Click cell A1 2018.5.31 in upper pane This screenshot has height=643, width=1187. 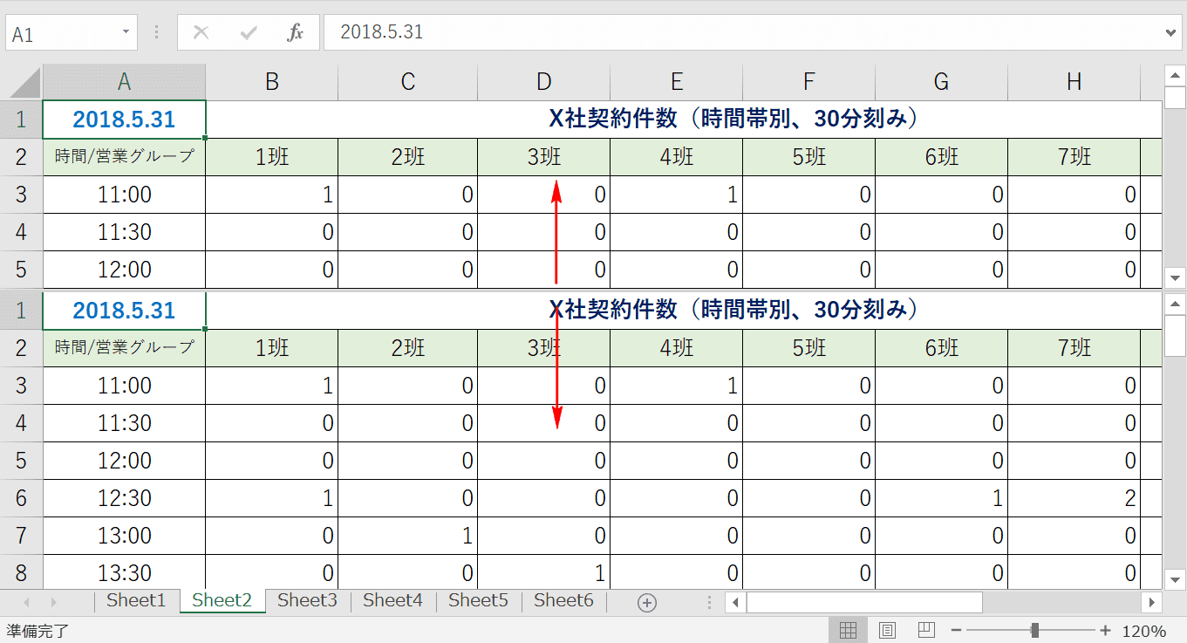click(125, 119)
